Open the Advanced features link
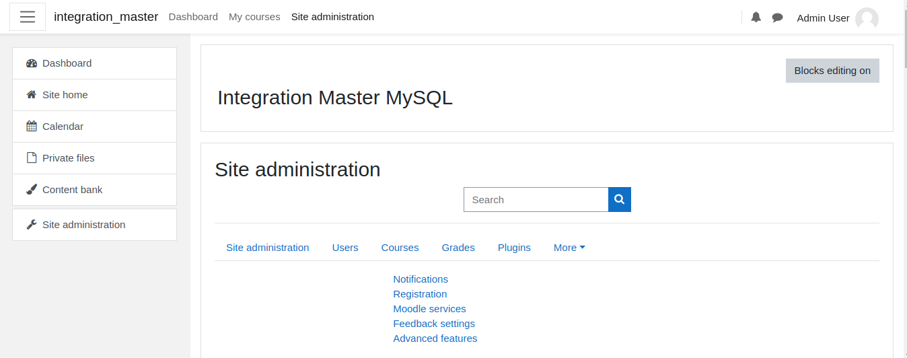907x358 pixels. 435,338
